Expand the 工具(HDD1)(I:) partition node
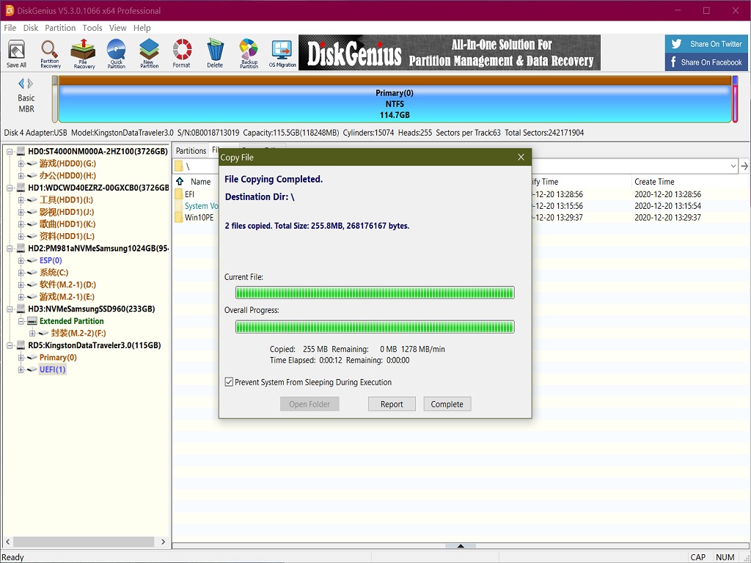This screenshot has height=563, width=751. (x=21, y=199)
